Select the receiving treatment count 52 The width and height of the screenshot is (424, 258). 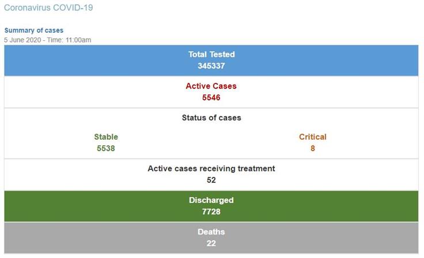tap(211, 180)
